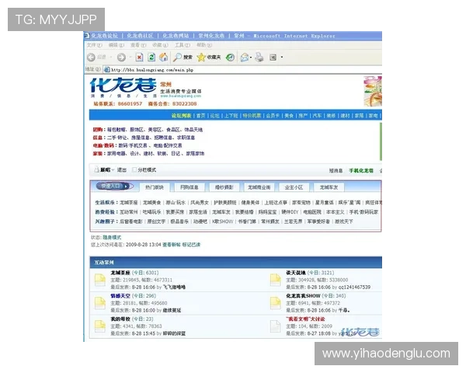Click the user avatar icon beside username
Image resolution: width=466 pixels, height=373 pixels.
click(x=96, y=170)
